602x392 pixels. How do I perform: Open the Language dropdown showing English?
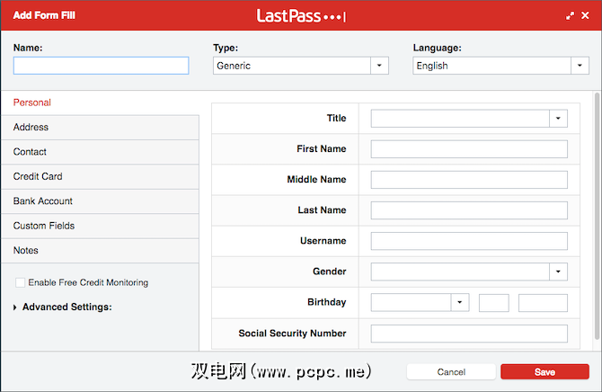pyautogui.click(x=500, y=66)
